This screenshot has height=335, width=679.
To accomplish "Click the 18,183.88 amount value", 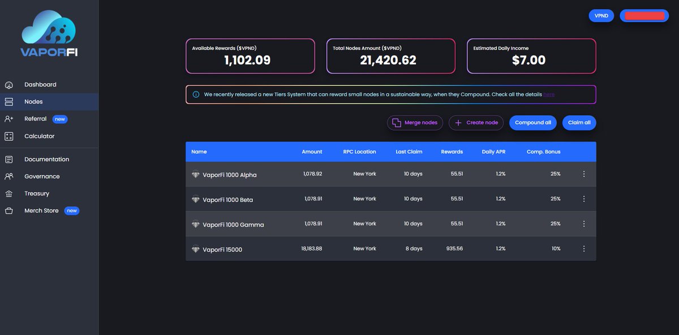I will 312,249.
